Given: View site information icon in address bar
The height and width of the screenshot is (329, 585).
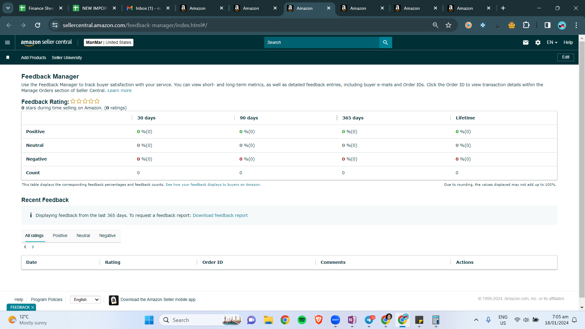Looking at the screenshot, I should pyautogui.click(x=55, y=25).
